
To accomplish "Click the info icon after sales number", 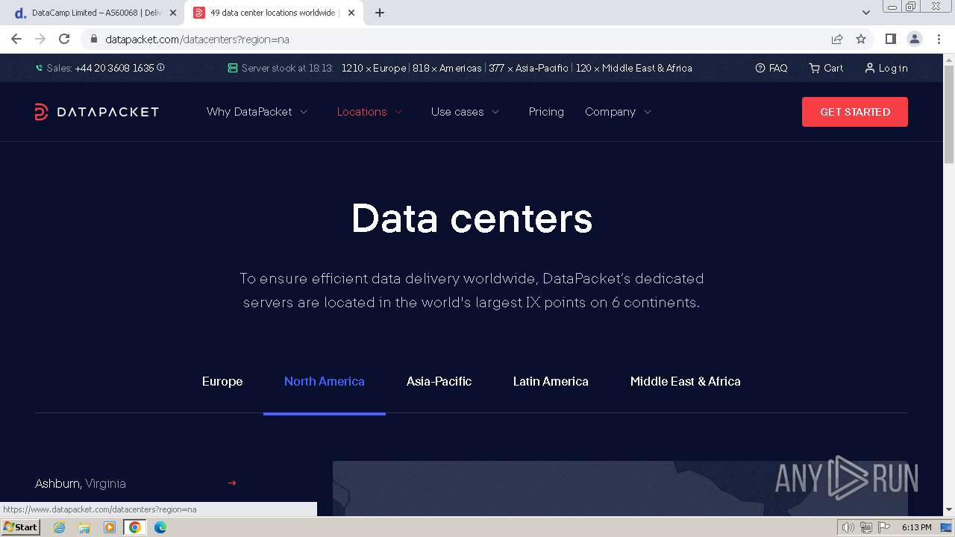I will [x=160, y=68].
